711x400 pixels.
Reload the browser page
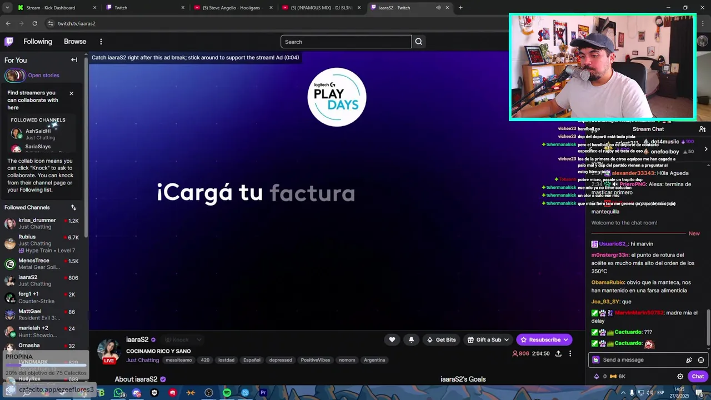[34, 23]
